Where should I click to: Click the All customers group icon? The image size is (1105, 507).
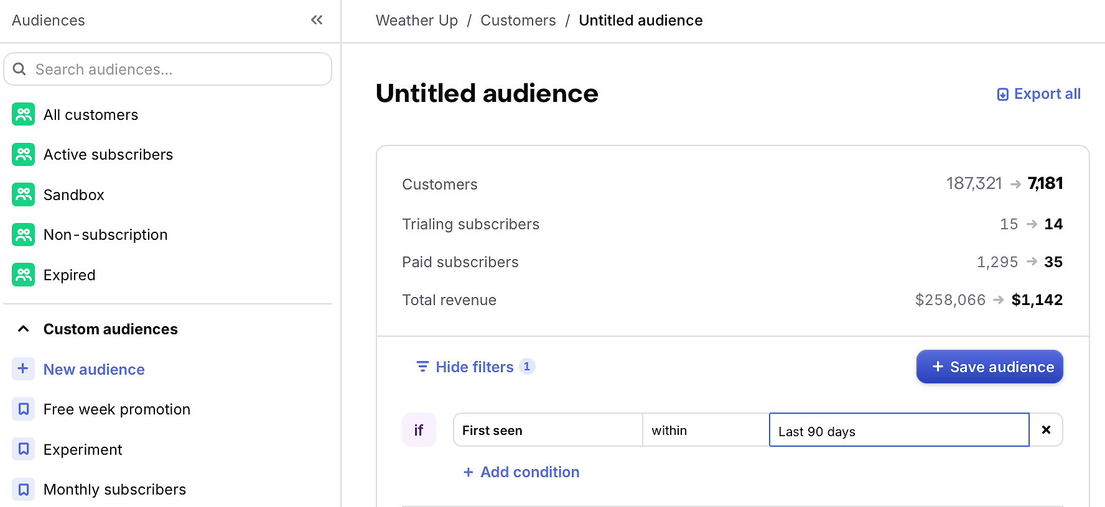pyautogui.click(x=24, y=114)
